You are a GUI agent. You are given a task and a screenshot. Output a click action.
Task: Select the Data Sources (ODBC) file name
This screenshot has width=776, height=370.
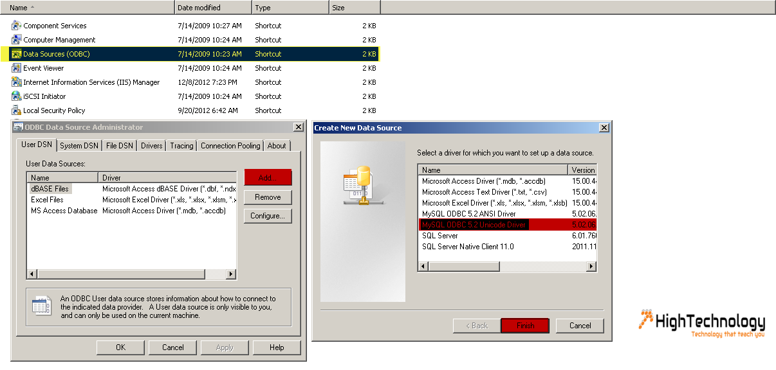tap(57, 54)
